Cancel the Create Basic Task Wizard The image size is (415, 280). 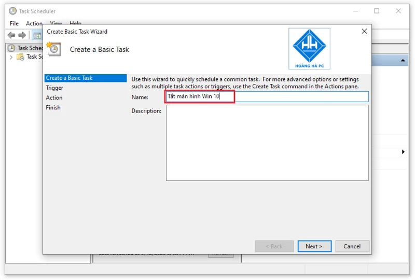[x=352, y=246]
